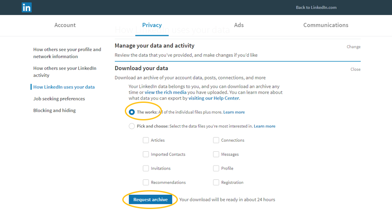392x214 pixels.
Task: Click Learn more next to Pick and choose
Action: pyautogui.click(x=265, y=126)
